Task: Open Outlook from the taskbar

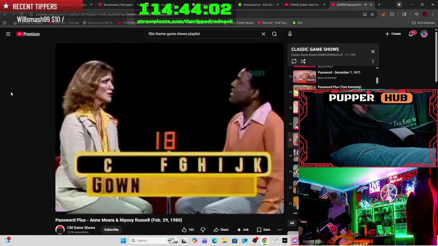Action: click(x=245, y=241)
